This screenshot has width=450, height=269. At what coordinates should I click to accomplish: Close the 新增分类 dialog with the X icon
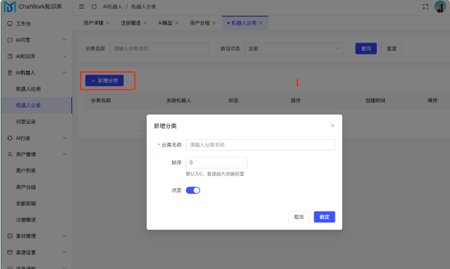(333, 125)
